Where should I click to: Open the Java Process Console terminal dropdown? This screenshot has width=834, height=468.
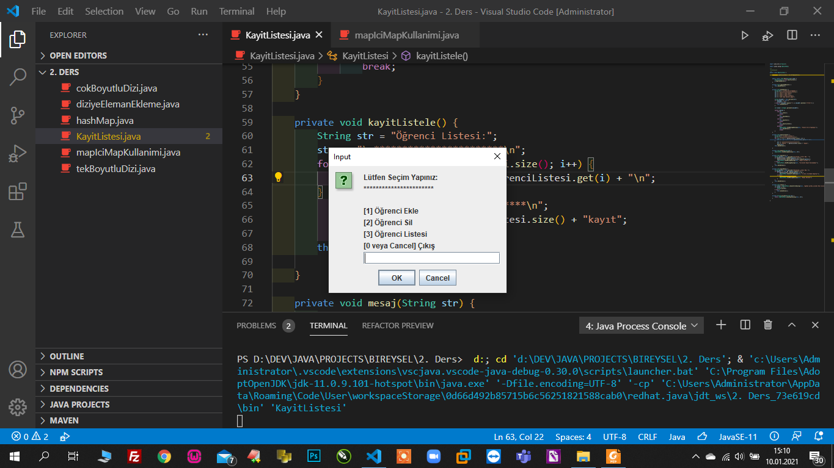tap(641, 326)
